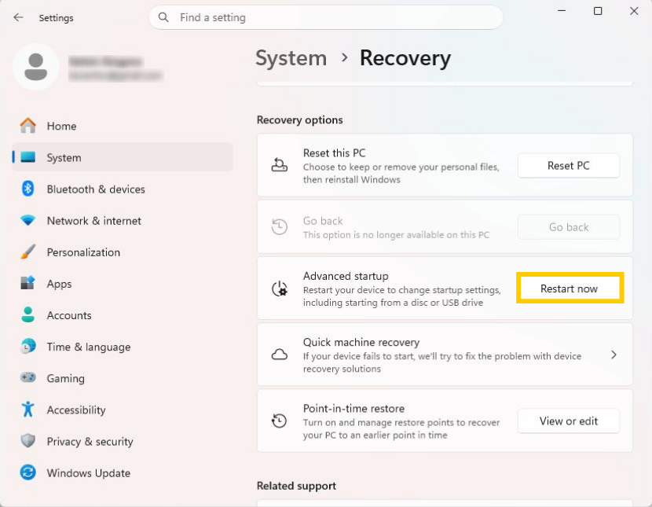Click the Reset this PC icon
Image resolution: width=652 pixels, height=507 pixels.
280,165
